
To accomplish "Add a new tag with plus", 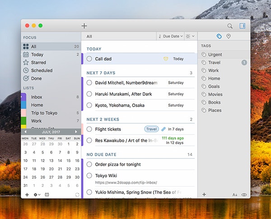I will (204, 195).
